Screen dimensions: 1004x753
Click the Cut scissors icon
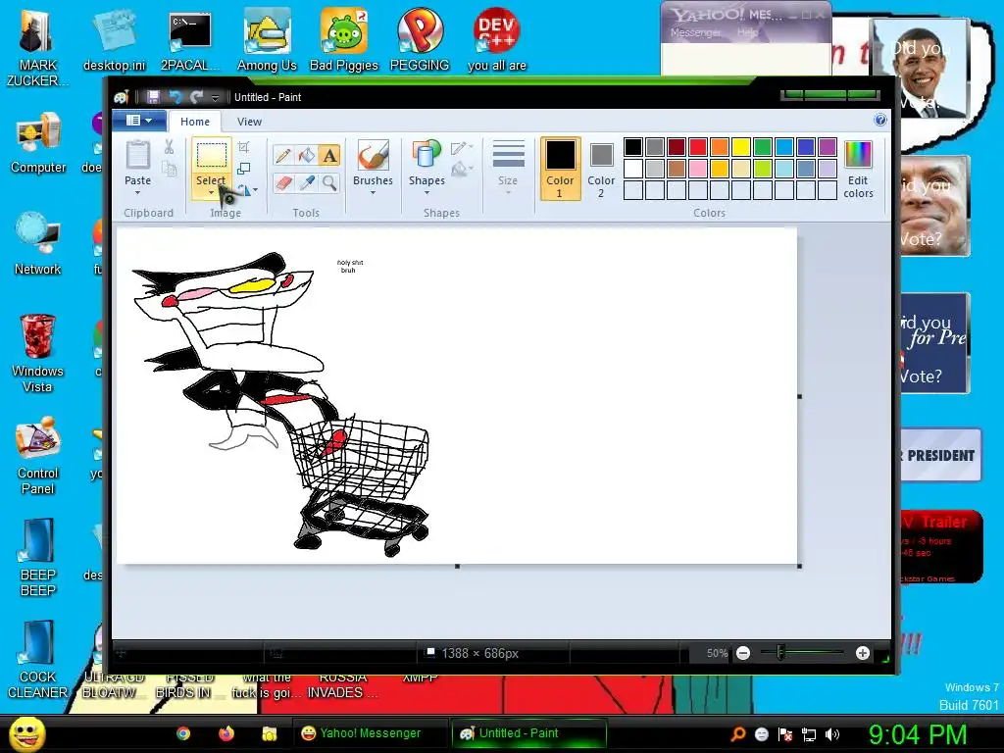pos(169,147)
